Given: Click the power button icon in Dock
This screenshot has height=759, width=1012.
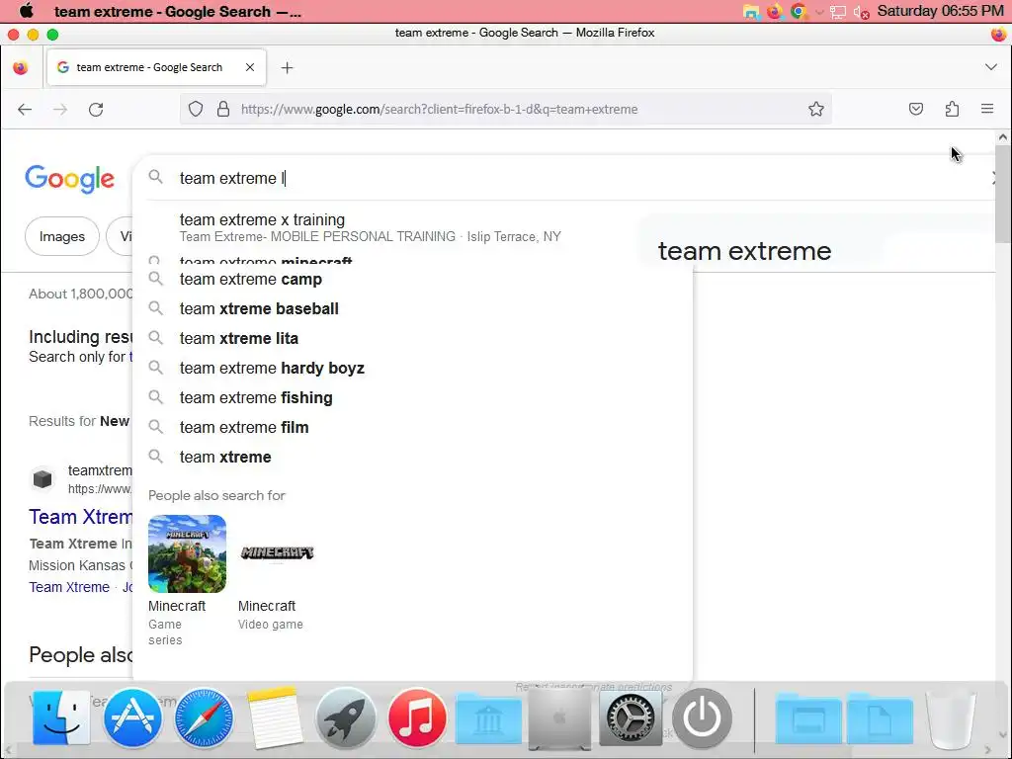Looking at the screenshot, I should pyautogui.click(x=702, y=717).
